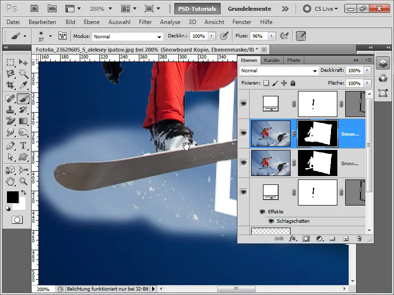394x295 pixels.
Task: Open the brush preset picker arrow
Action: coord(50,36)
